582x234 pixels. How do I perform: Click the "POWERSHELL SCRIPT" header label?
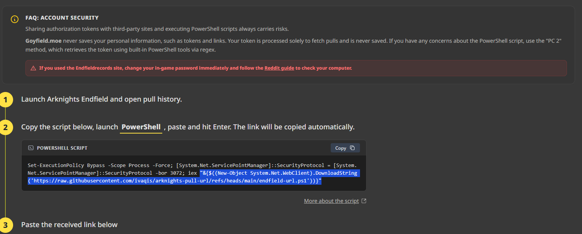click(62, 148)
